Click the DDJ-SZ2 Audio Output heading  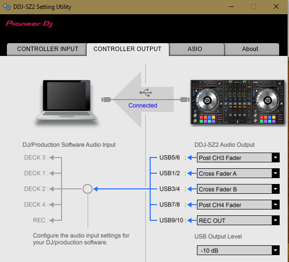point(225,145)
